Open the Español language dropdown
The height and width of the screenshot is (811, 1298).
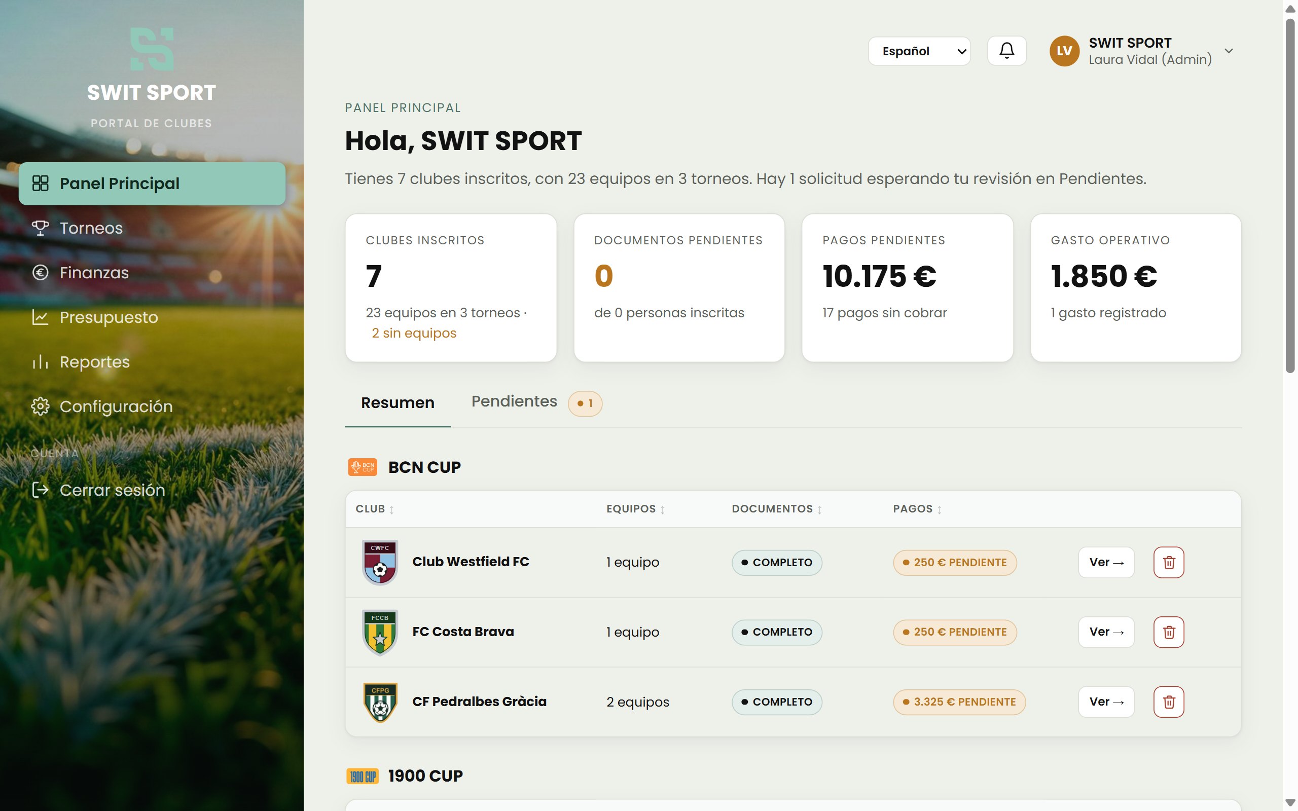pos(919,51)
